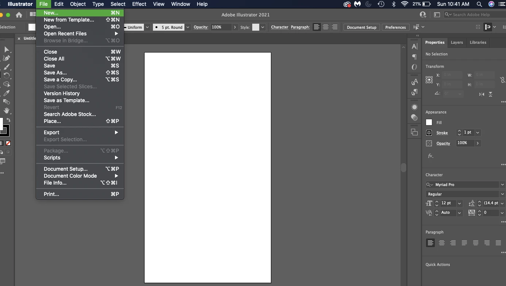506x286 pixels.
Task: Align paragraph left in control bar
Action: [317, 27]
